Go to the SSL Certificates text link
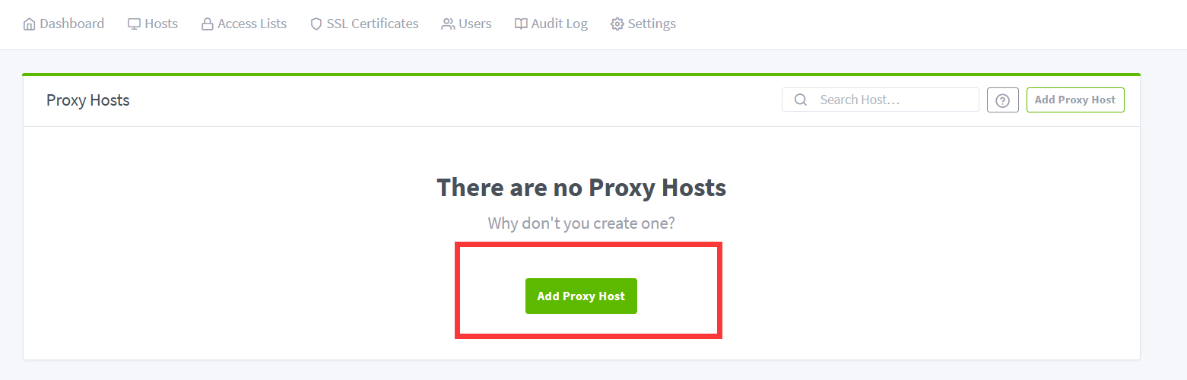1187x380 pixels. click(x=373, y=24)
